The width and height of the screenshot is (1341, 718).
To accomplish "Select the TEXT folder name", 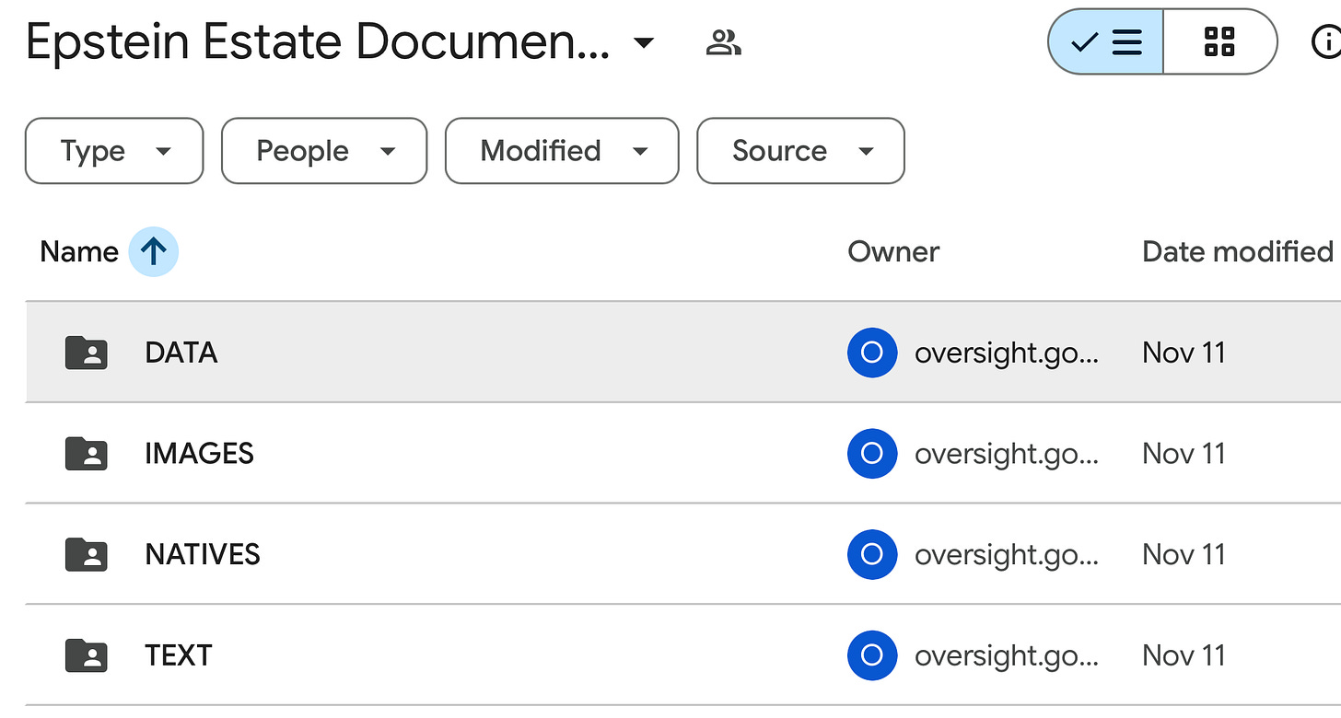I will [x=179, y=655].
